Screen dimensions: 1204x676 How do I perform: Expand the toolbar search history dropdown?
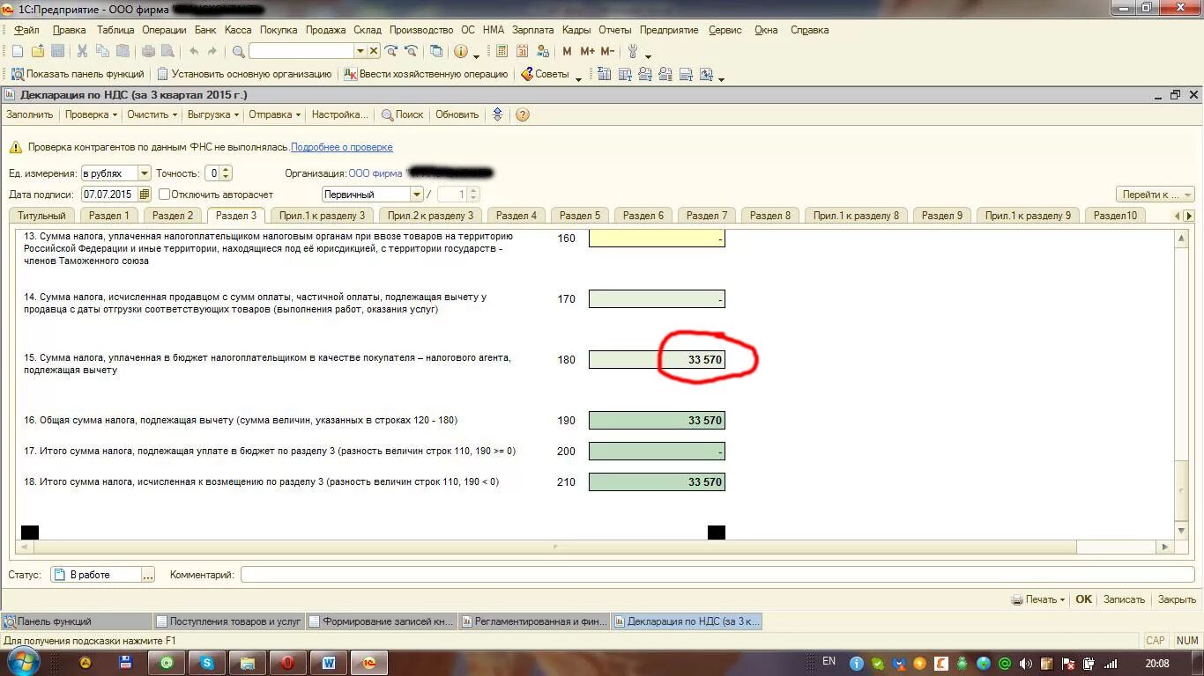point(360,52)
